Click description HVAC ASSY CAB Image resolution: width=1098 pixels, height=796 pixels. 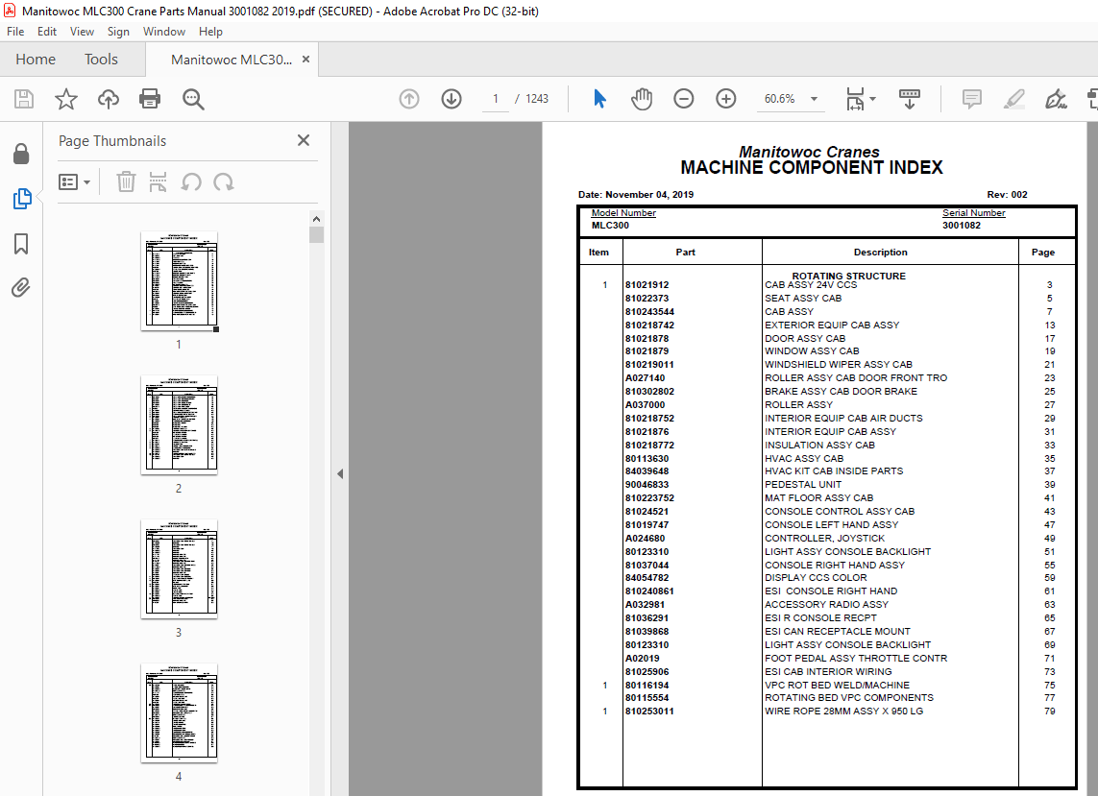(804, 459)
